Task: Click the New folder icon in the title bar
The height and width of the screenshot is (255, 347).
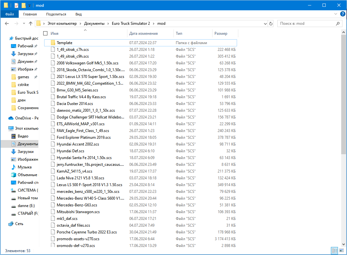Action: [24, 5]
